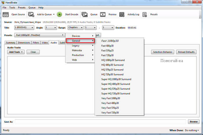The height and width of the screenshot is (135, 203).
Task: Expand the Add Track dropdown button
Action: [16, 52]
